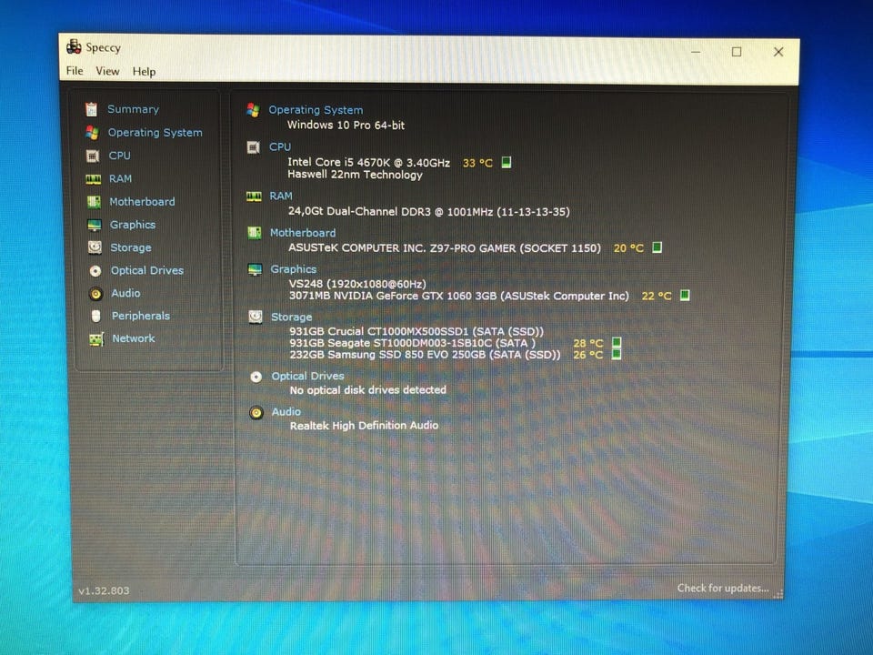
Task: Click the Storage hard drive icon in sidebar
Action: [x=95, y=247]
